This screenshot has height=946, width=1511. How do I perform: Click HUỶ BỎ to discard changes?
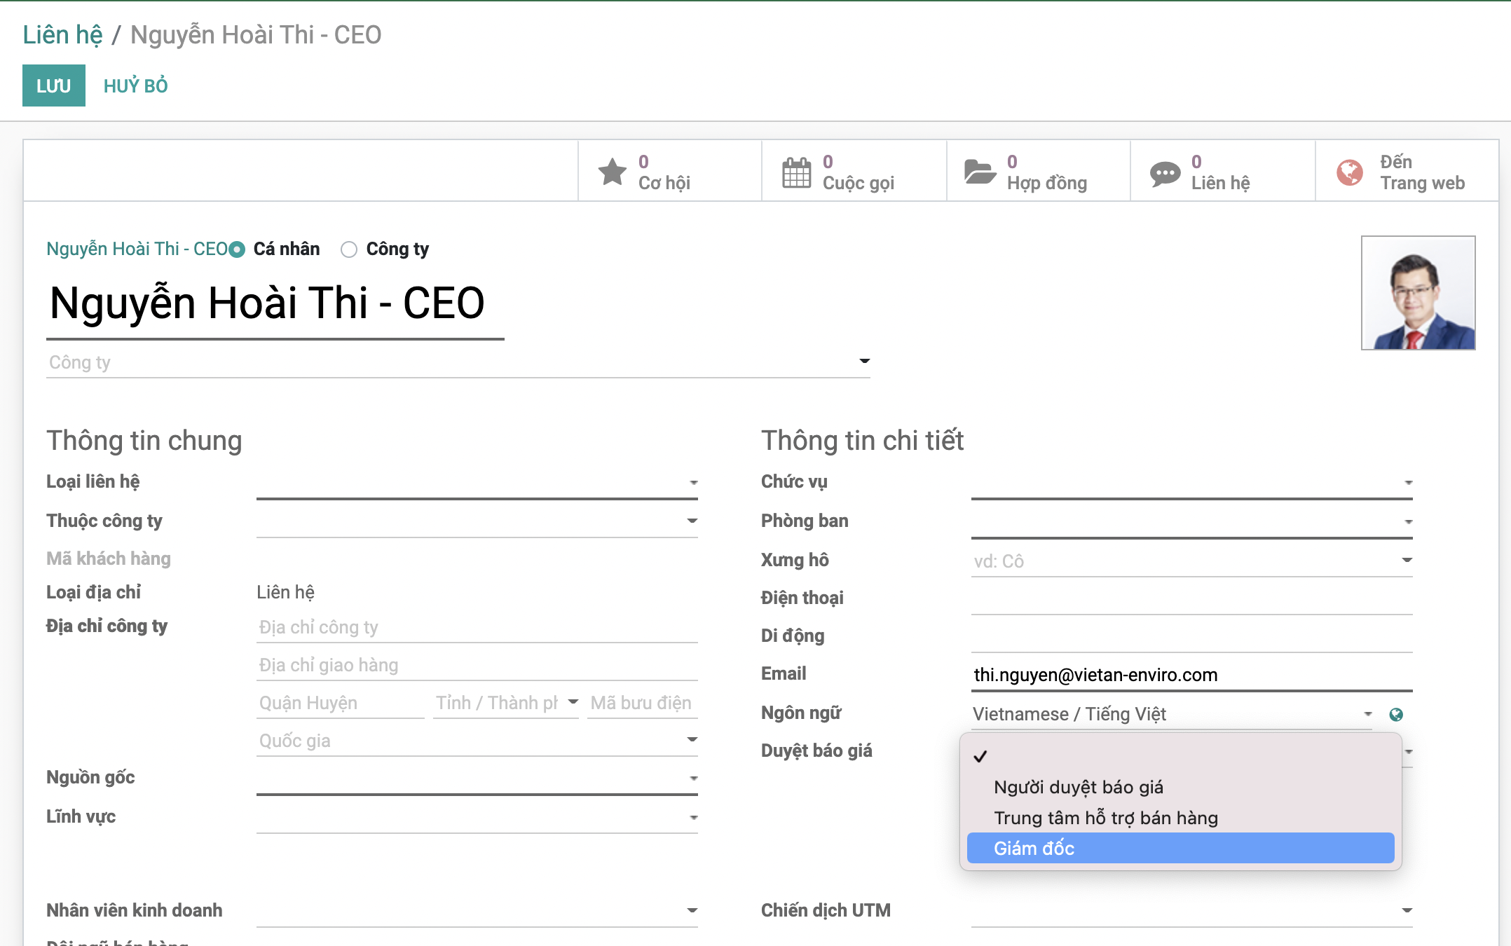coord(135,85)
